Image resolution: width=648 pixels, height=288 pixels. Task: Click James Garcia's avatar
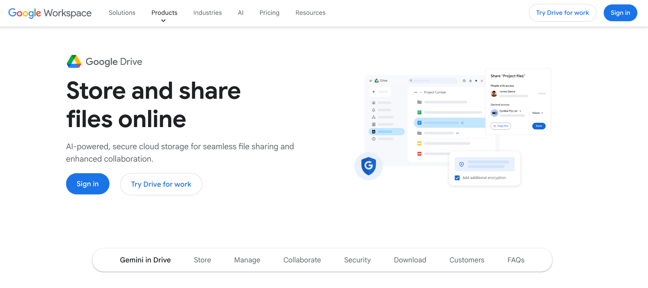[x=494, y=94]
